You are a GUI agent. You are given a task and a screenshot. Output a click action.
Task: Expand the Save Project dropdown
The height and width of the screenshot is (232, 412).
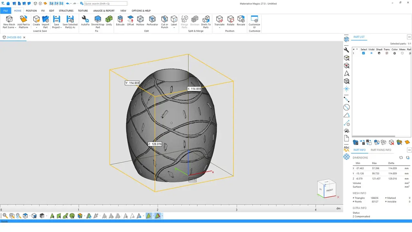[x=61, y=27]
